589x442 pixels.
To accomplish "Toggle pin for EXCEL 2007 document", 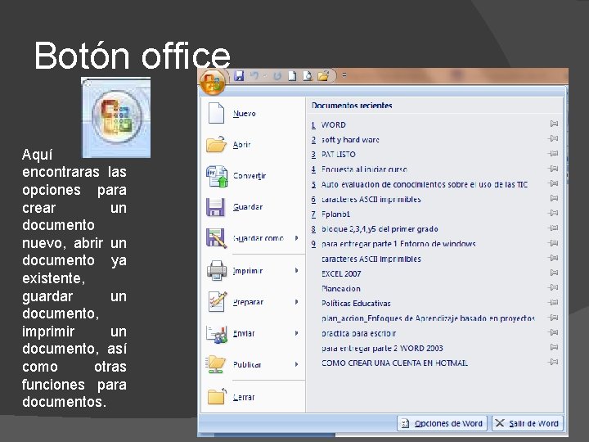I will click(553, 273).
